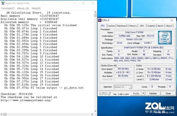Click the Threads value '8' in CPU-Z

[170, 87]
